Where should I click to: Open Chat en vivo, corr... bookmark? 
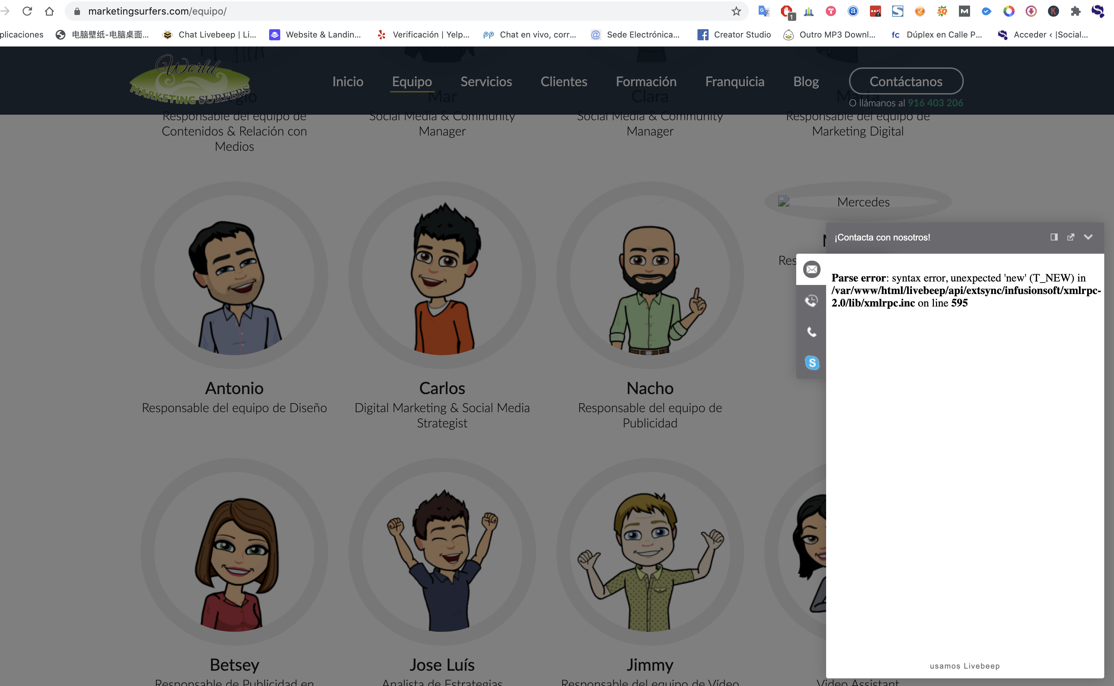[x=530, y=34]
